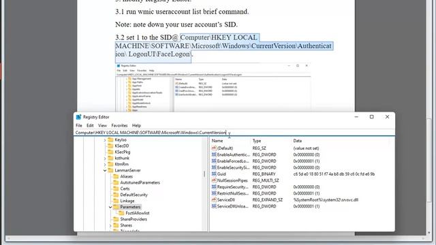Click the RestrictNullSess... DWORD icon

(214, 193)
